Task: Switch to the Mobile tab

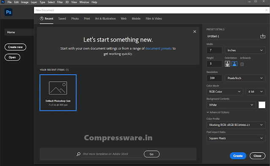Action: click(136, 19)
